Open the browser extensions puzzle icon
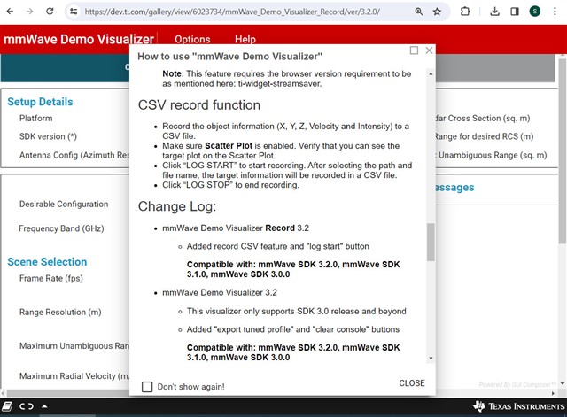The width and height of the screenshot is (567, 417). click(x=465, y=12)
